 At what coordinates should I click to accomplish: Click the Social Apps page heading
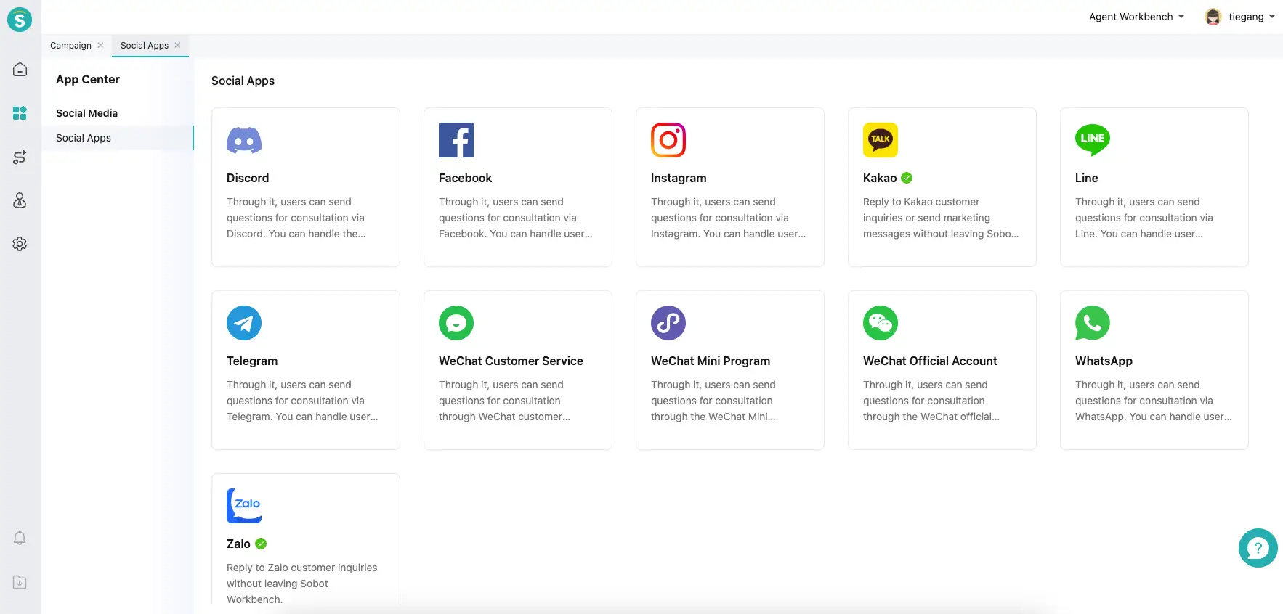point(243,81)
